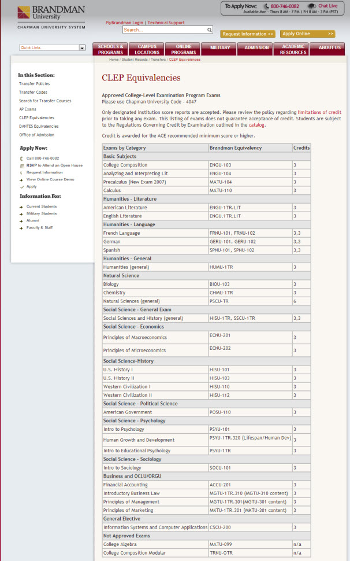The height and width of the screenshot is (561, 350).
Task: Click the arrow icon beside Military Students
Action: tap(21, 214)
